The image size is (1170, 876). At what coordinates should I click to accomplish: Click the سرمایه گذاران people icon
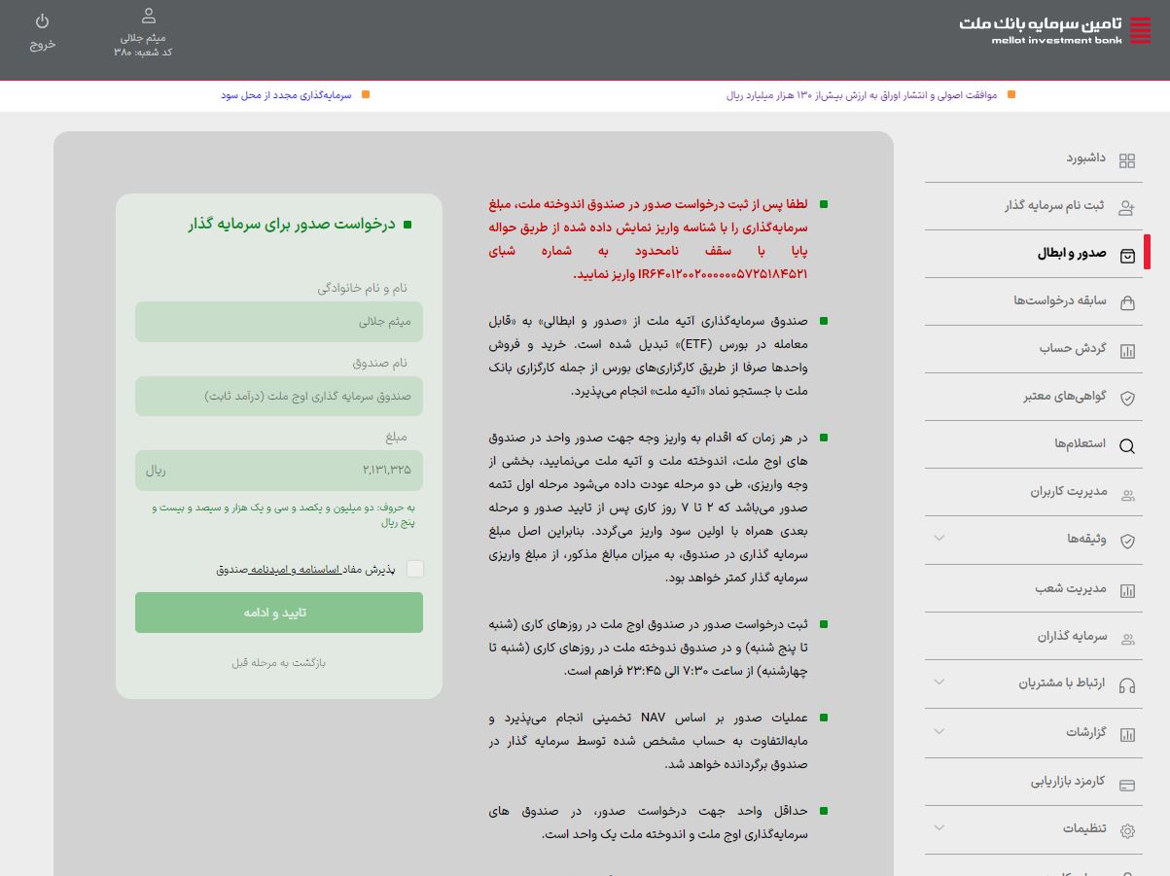pyautogui.click(x=1127, y=639)
